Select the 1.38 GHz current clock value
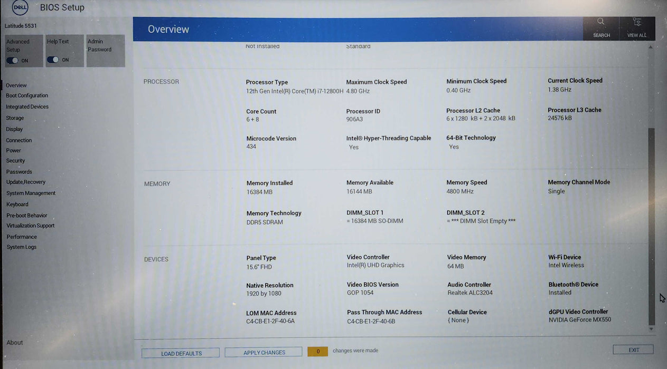The width and height of the screenshot is (667, 369). 560,90
